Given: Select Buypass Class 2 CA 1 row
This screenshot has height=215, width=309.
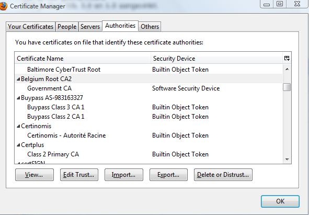Looking at the screenshot, I should 148,117.
